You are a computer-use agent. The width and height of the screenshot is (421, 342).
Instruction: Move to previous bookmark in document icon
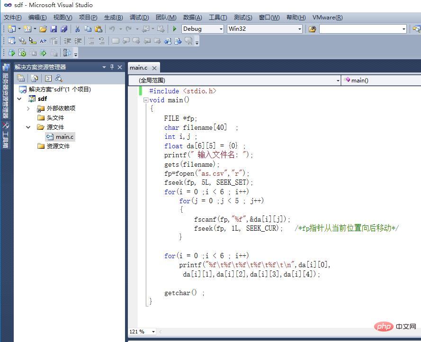[168, 41]
